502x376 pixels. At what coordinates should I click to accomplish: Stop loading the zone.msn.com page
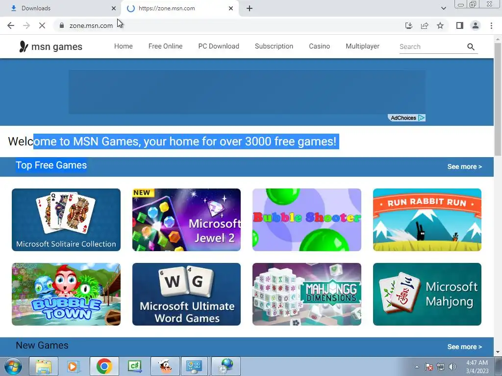click(42, 25)
